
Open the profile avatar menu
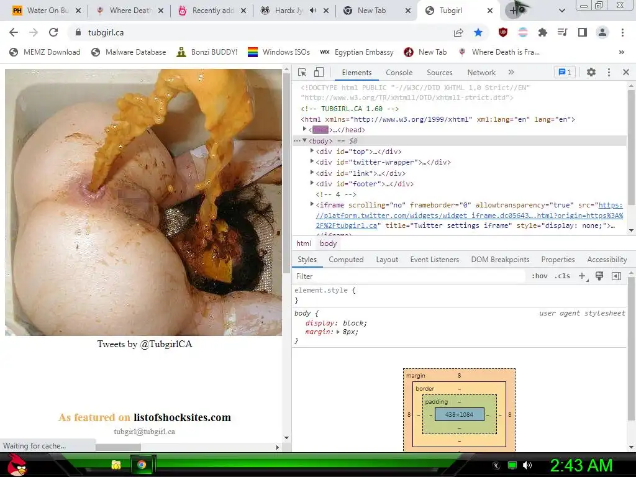click(602, 32)
